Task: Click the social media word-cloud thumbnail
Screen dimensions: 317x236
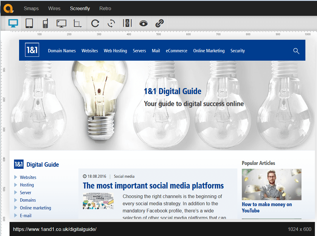Action: pyautogui.click(x=98, y=201)
